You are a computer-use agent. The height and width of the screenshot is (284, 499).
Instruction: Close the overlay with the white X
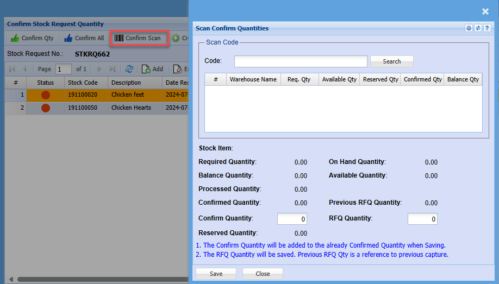pyautogui.click(x=485, y=11)
